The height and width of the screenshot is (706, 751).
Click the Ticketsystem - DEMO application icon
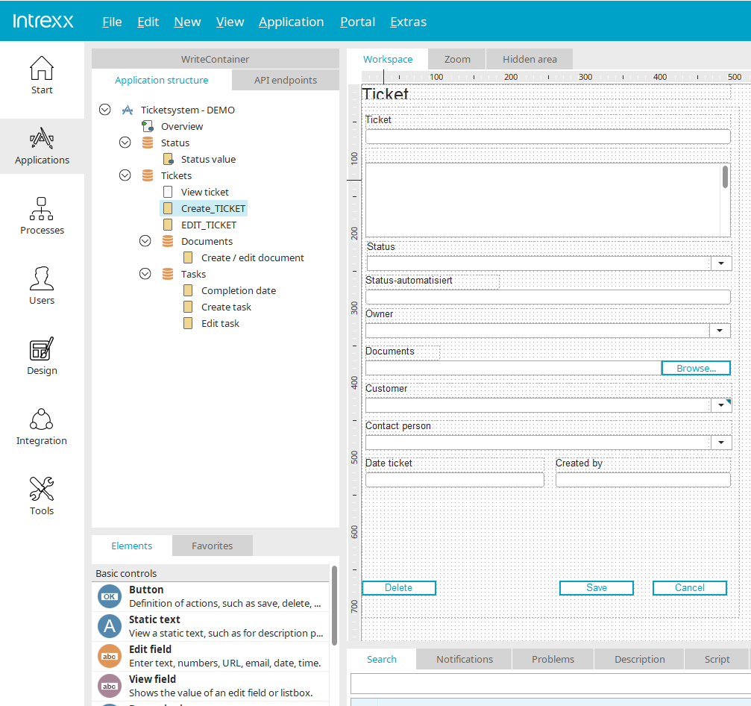(x=128, y=110)
